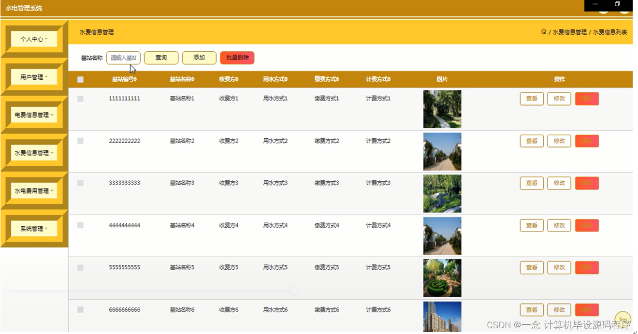Screen dimensions: 638x334
Task: Click the 'Top' back-to-top circle button
Action: (623, 319)
